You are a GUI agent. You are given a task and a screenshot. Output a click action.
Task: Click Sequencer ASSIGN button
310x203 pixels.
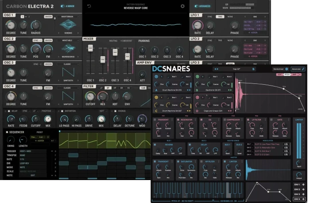(x=39, y=141)
